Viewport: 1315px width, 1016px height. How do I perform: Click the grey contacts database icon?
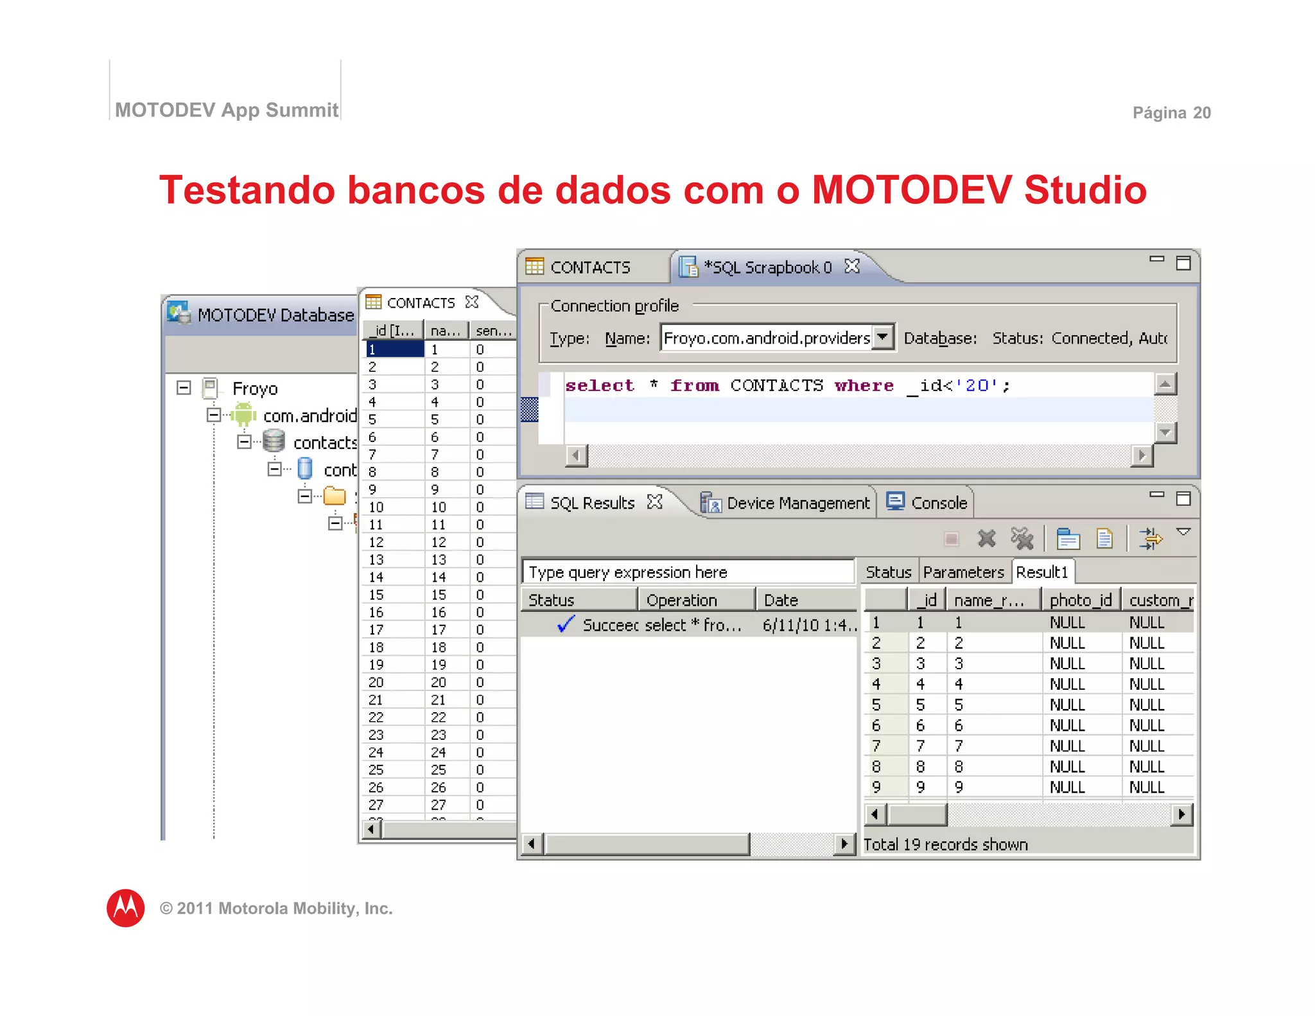(x=274, y=442)
